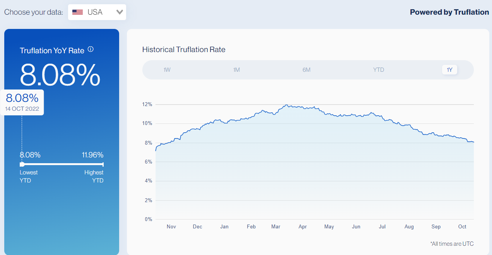Image resolution: width=492 pixels, height=255 pixels.
Task: Select the 1M time range tab
Action: pyautogui.click(x=236, y=70)
